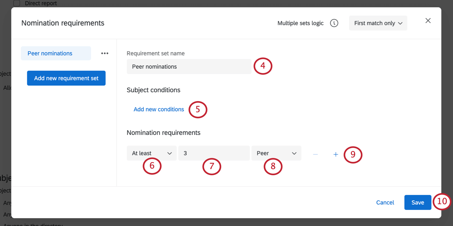
Task: Click Add new requirement set
Action: [x=66, y=78]
